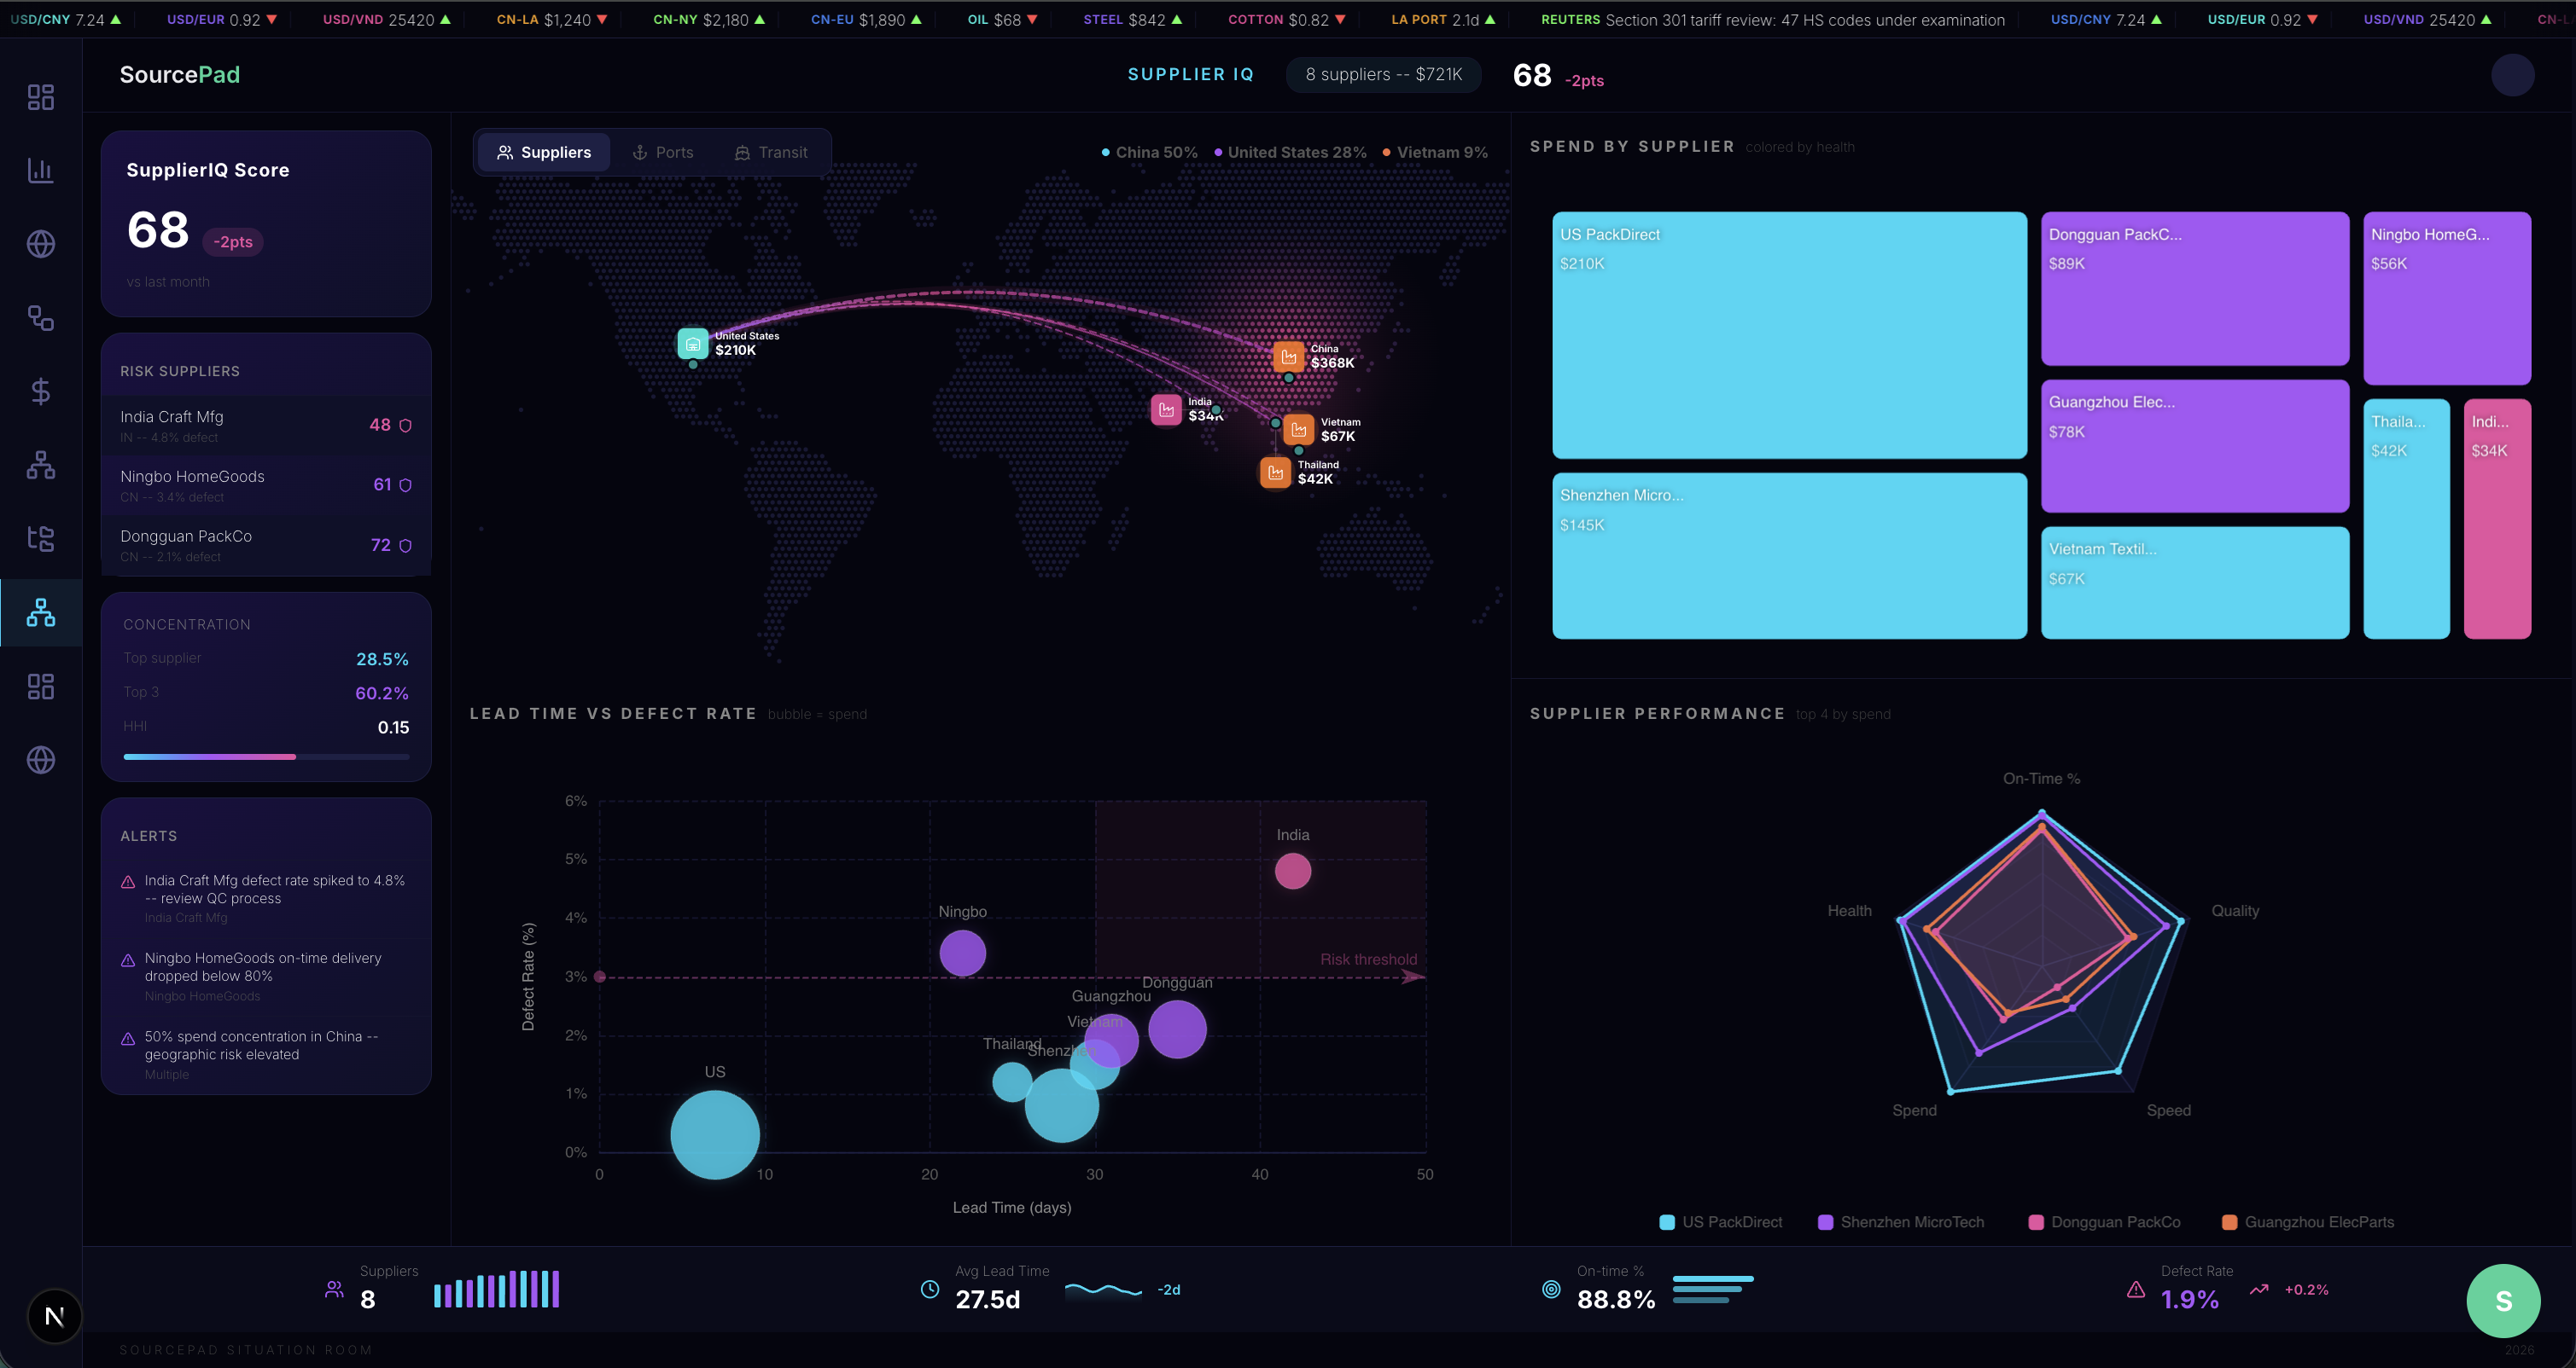This screenshot has width=2576, height=1368.
Task: Switch to the Ports tab
Action: tap(663, 153)
